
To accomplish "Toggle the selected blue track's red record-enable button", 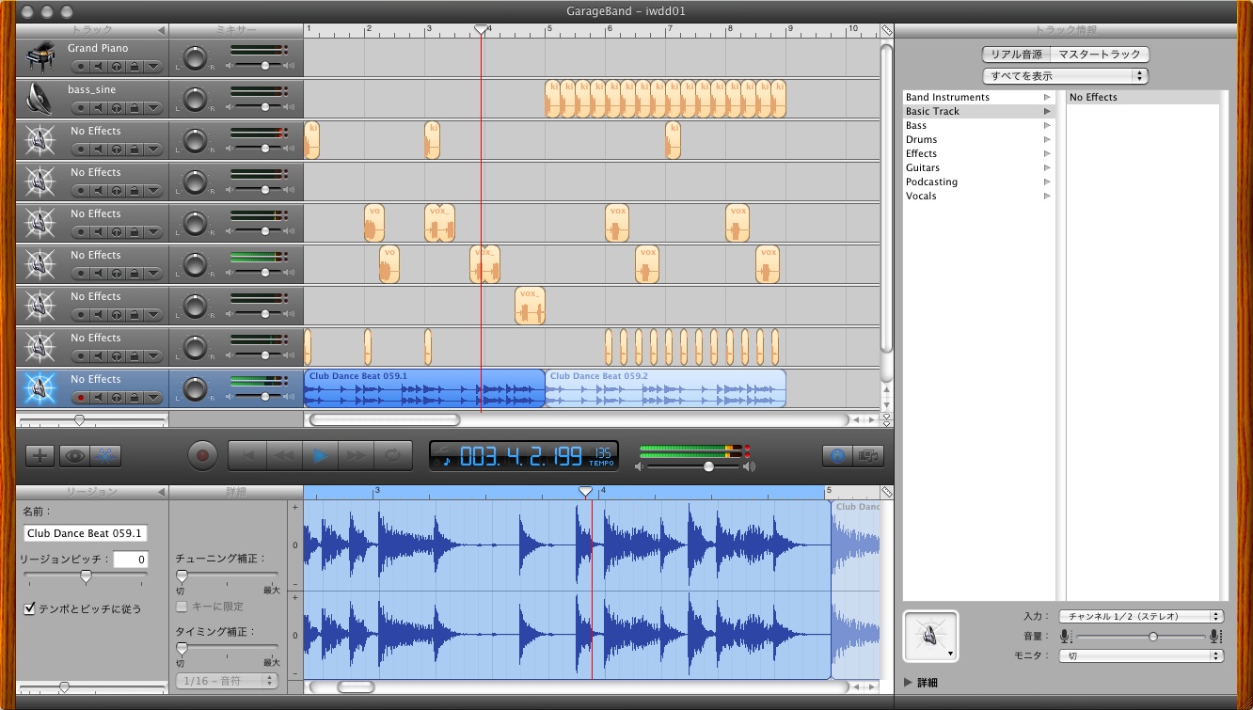I will click(x=81, y=398).
